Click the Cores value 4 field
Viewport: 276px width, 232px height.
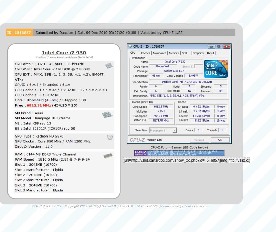click(x=199, y=130)
